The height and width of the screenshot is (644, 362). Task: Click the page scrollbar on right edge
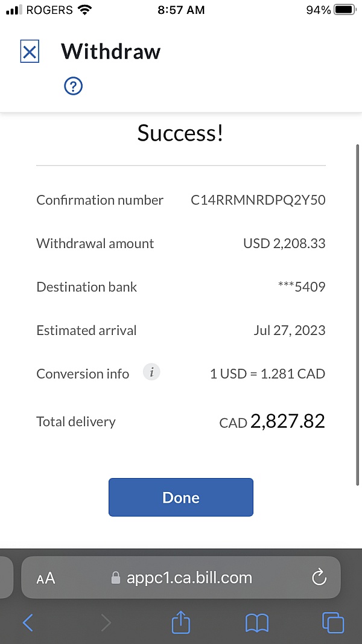[358, 314]
